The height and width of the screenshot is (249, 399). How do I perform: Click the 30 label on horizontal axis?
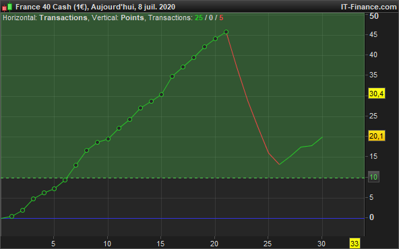point(321,244)
